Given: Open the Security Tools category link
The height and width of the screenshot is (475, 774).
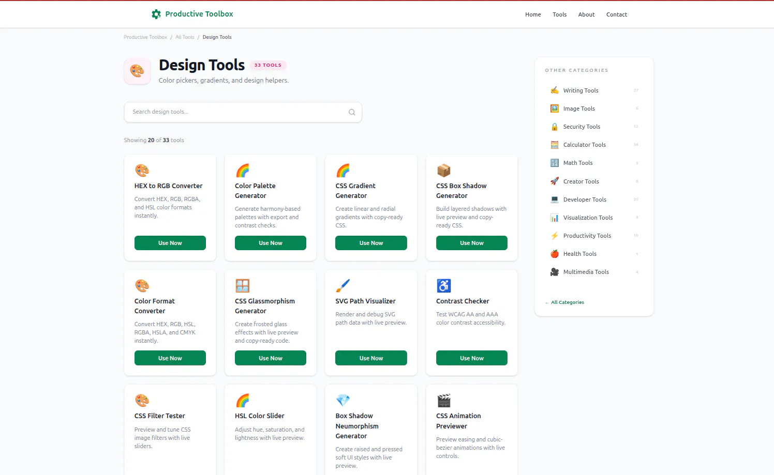Looking at the screenshot, I should pos(594,127).
